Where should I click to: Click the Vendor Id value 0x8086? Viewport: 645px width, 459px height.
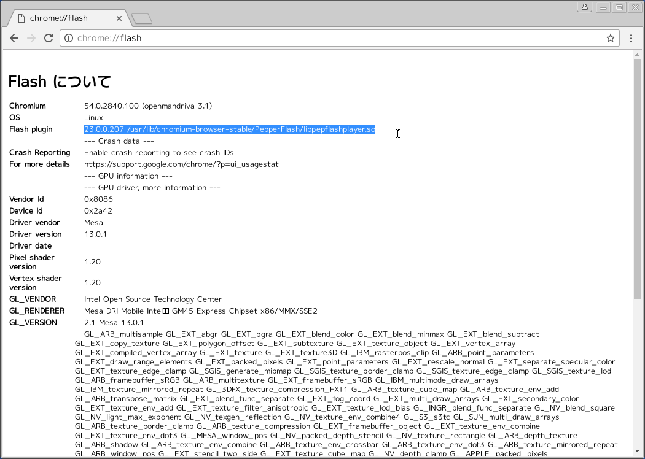click(98, 199)
